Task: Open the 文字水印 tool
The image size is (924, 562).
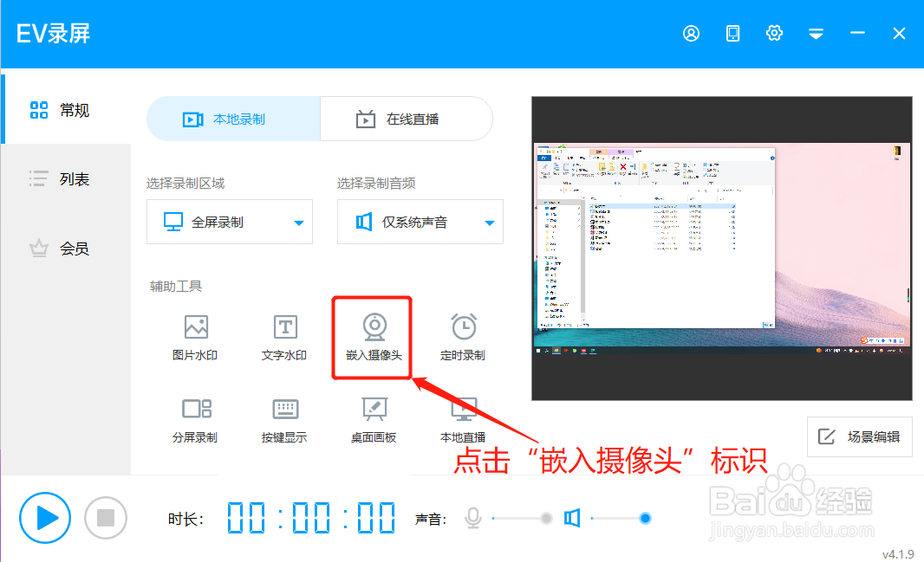Action: [284, 337]
